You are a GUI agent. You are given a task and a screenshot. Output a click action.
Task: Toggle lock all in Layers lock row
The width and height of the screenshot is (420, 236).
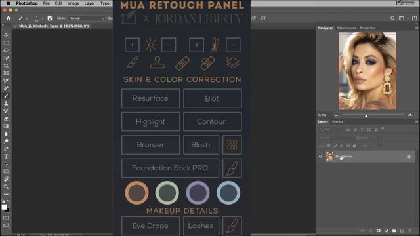(x=354, y=146)
